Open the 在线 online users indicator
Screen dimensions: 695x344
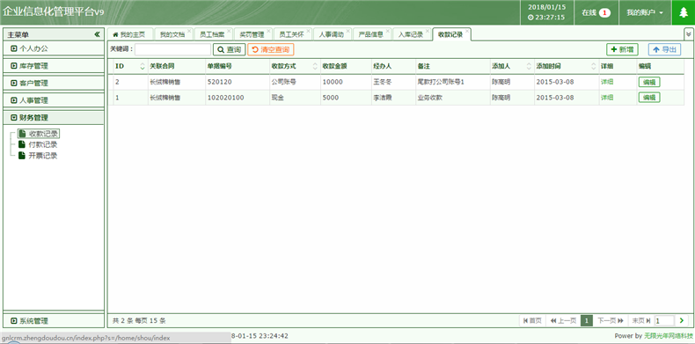pyautogui.click(x=596, y=12)
